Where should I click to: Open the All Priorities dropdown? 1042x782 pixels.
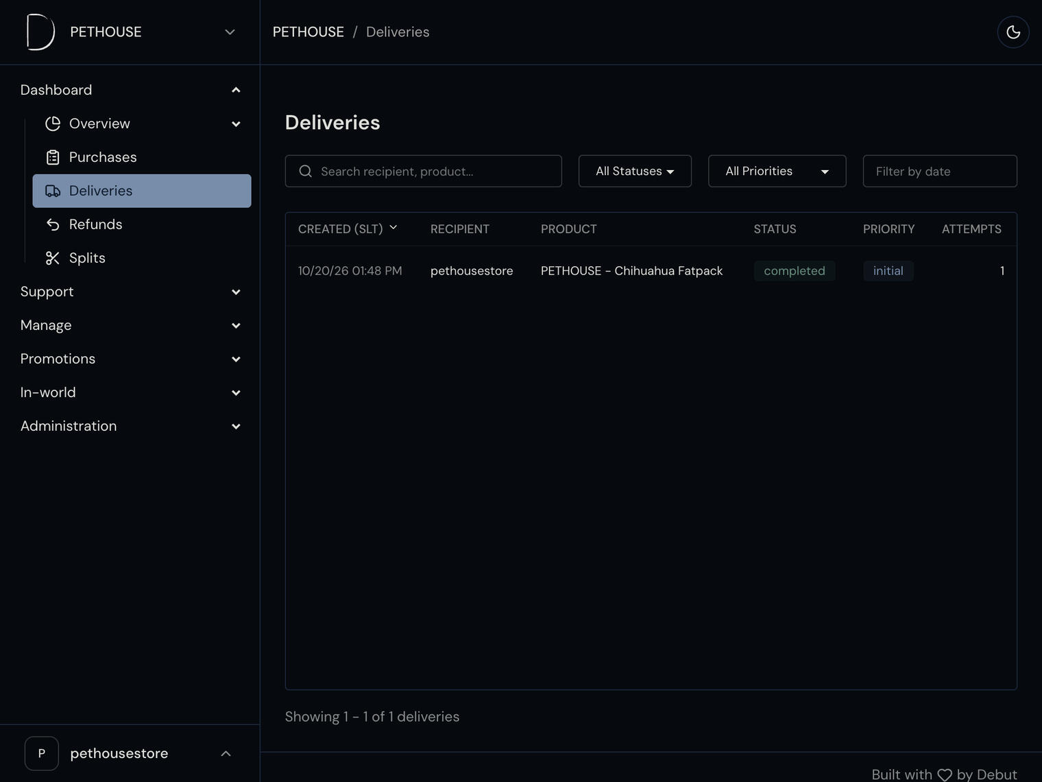tap(777, 171)
